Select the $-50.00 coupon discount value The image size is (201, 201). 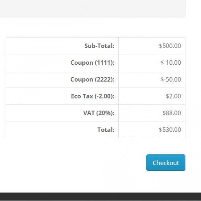tap(171, 79)
